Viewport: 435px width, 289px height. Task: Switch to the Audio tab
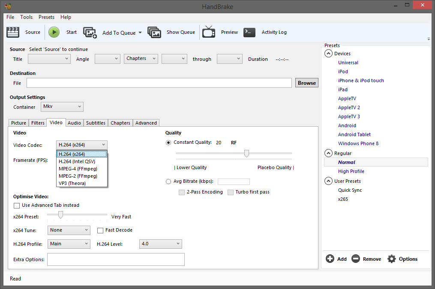point(74,123)
